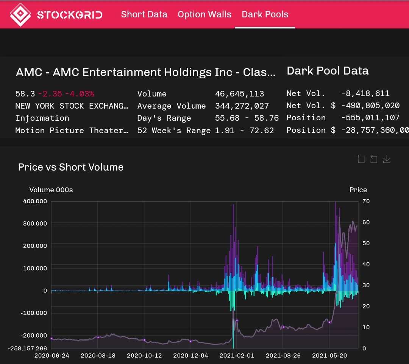Click the "20" price axis label
Screen dimensions: 409x364
coord(366,306)
